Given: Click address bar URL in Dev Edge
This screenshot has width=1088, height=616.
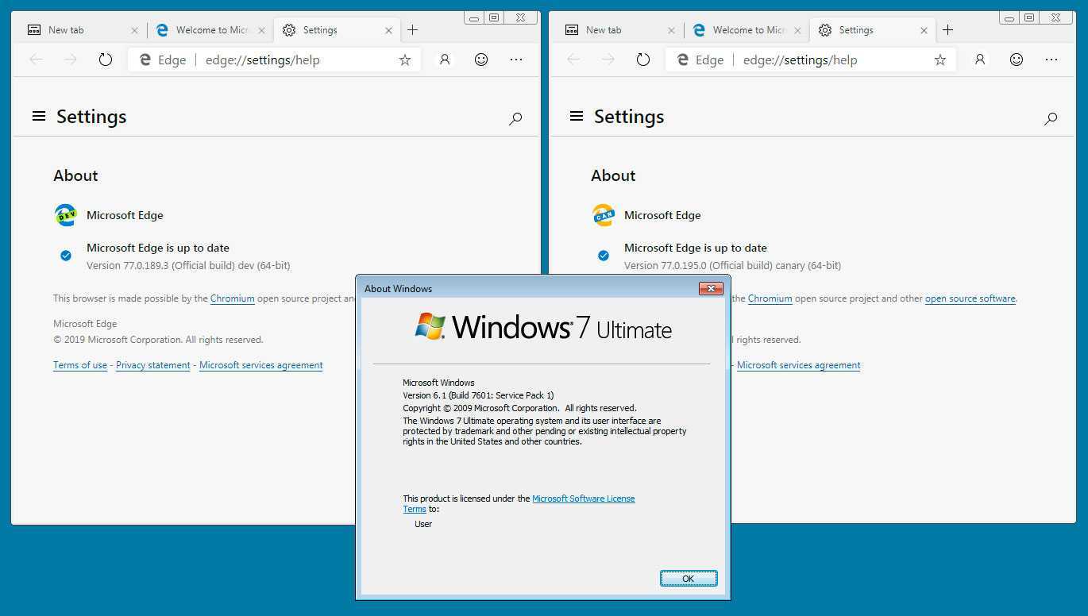Looking at the screenshot, I should (262, 60).
